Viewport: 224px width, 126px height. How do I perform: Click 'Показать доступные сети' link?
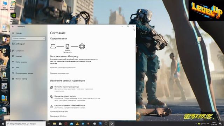pyautogui.click(x=60, y=73)
